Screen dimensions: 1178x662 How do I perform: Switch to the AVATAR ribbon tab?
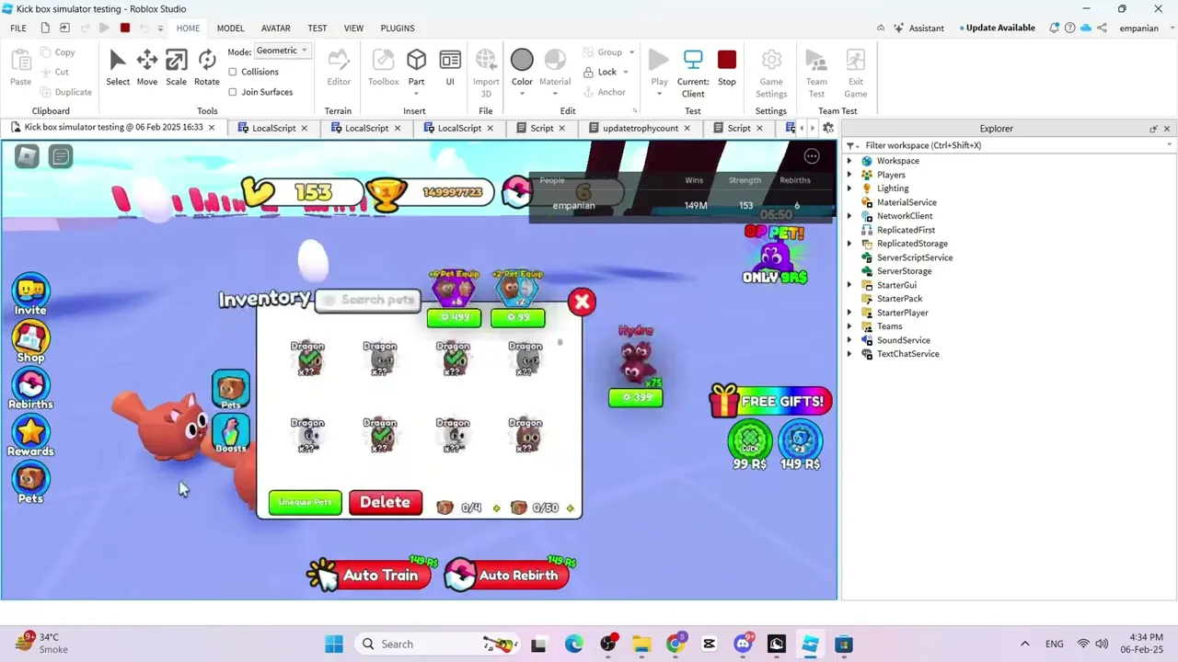[275, 29]
